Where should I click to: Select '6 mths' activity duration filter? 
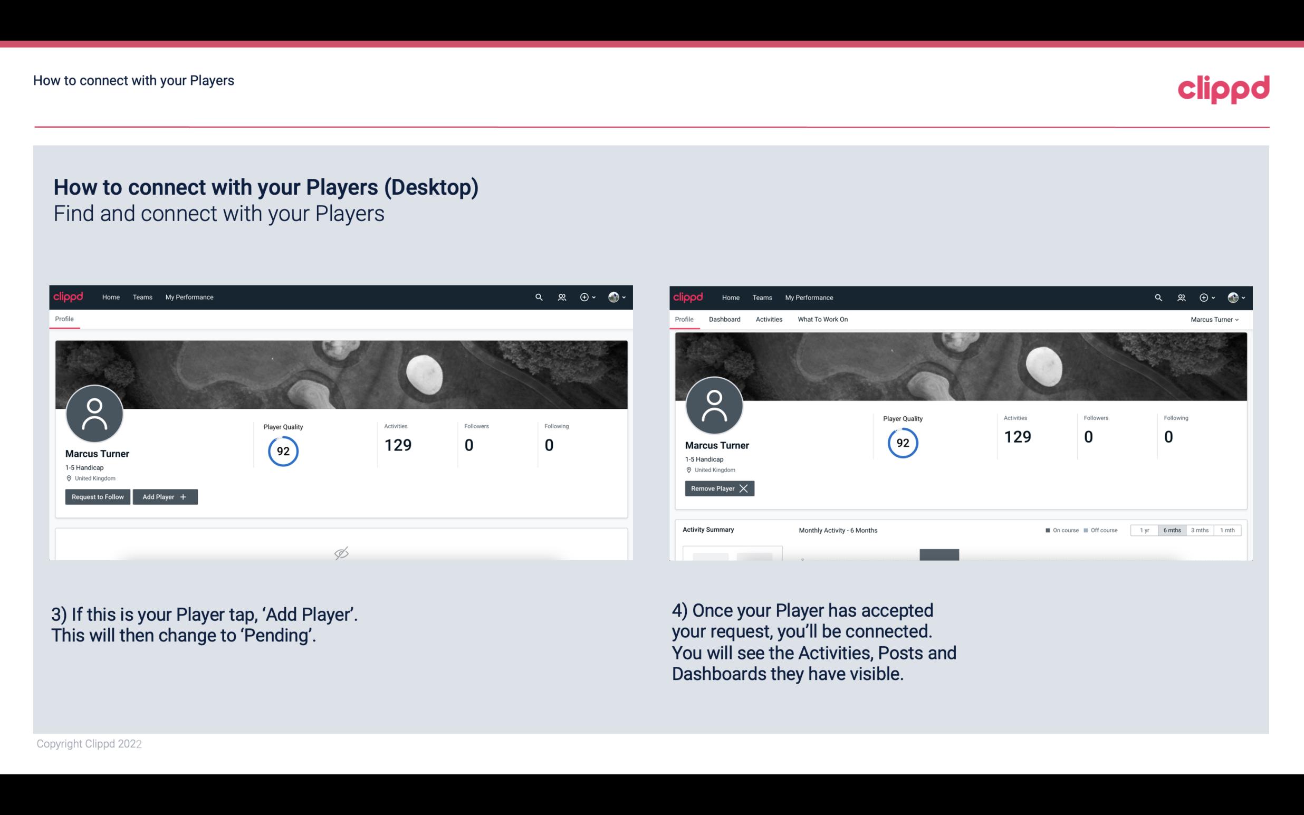click(x=1173, y=530)
